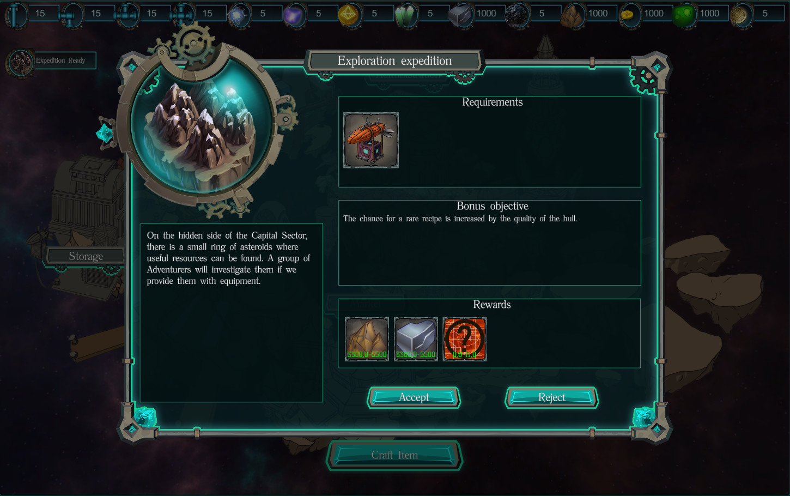Click the dark coal resource icon
790x496 pixels.
[517, 15]
